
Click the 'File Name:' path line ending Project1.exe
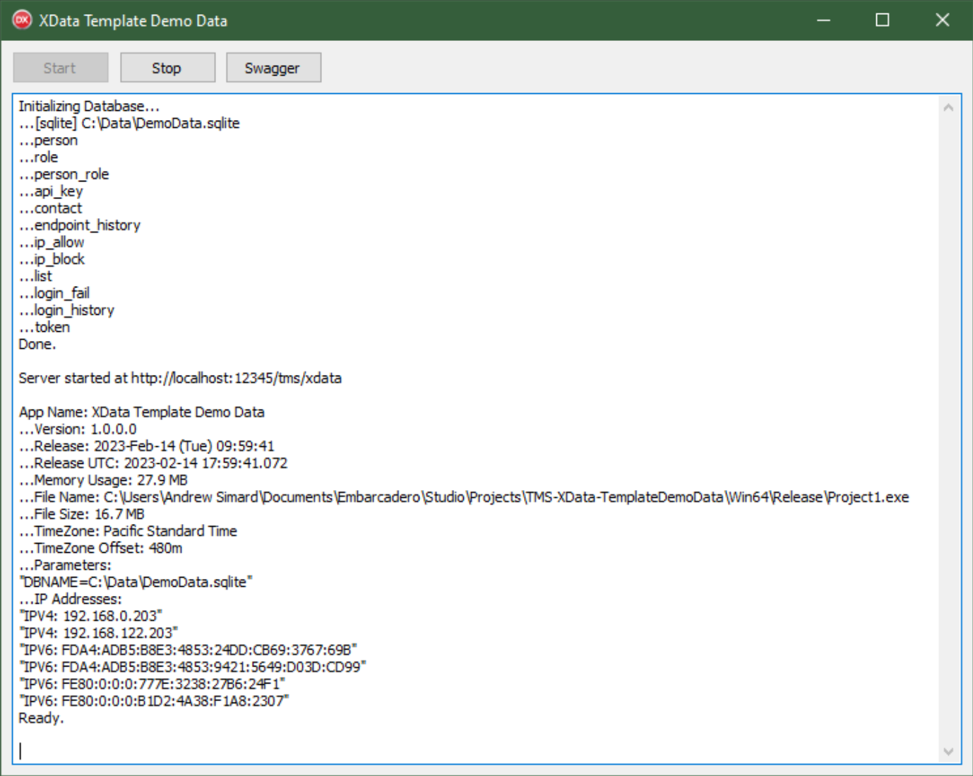pyautogui.click(x=464, y=497)
